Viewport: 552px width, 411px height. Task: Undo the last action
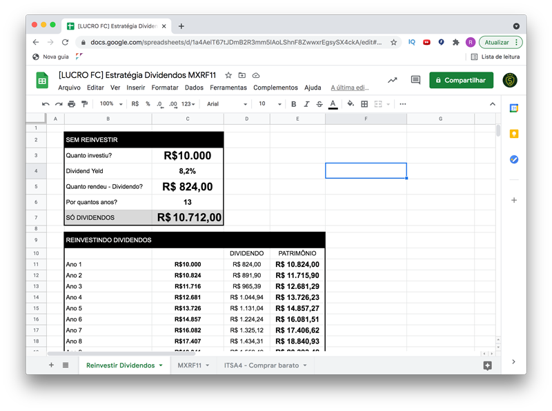[46, 104]
